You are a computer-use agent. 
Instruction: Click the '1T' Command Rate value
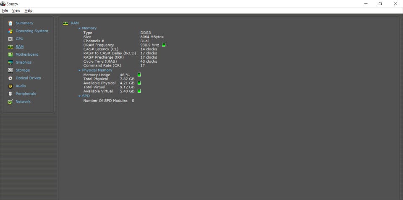tap(142, 66)
